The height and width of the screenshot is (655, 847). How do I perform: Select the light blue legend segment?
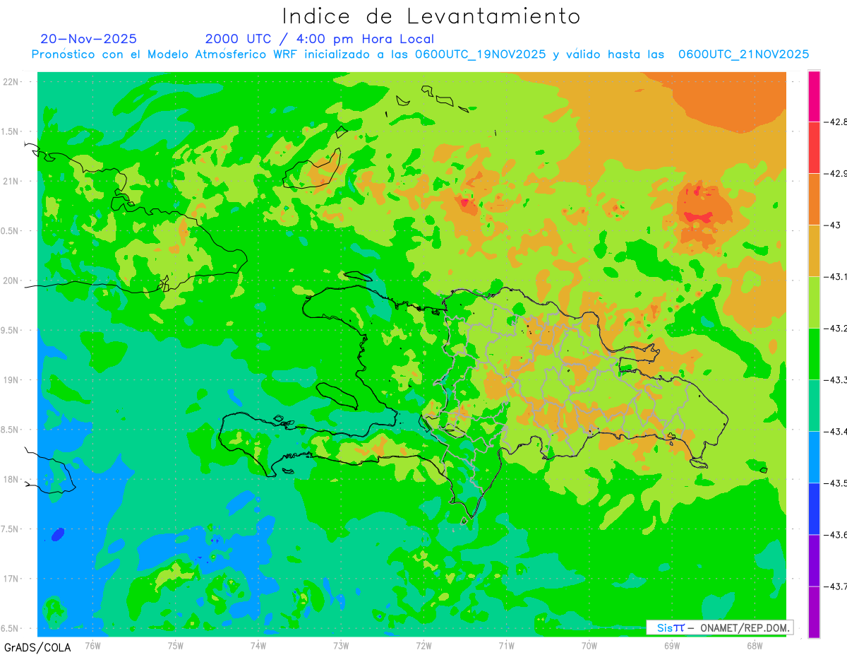(x=814, y=457)
